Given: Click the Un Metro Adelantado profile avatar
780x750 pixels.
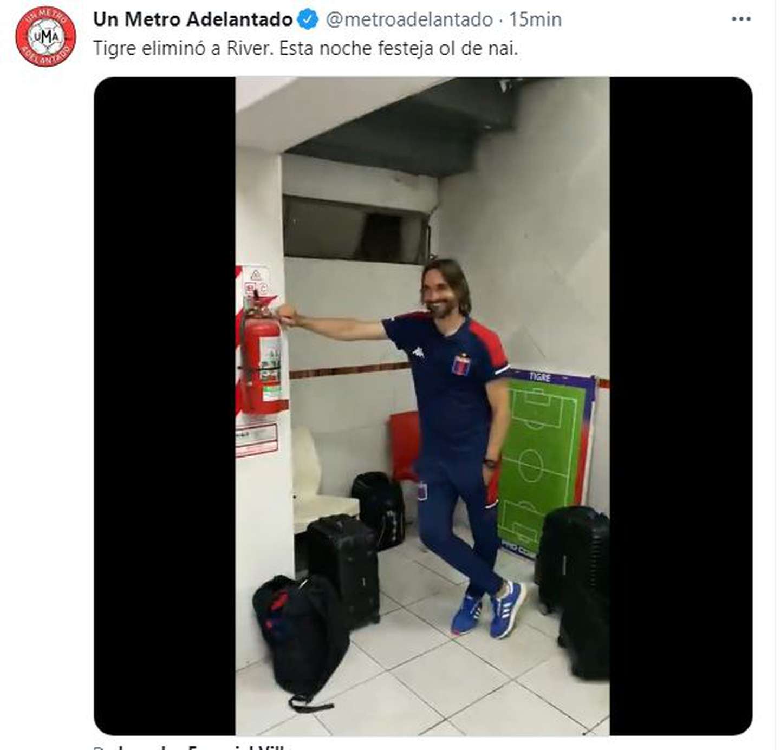Looking at the screenshot, I should coord(45,37).
